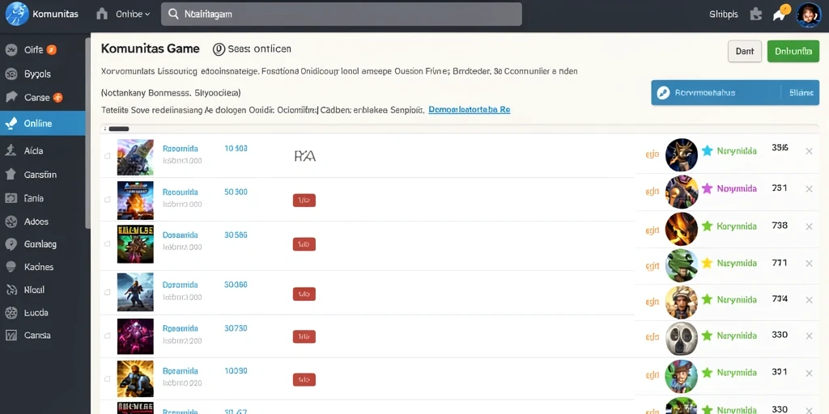The height and width of the screenshot is (414, 829).
Task: Follow the Demomlaatortaba Re link
Action: 469,110
